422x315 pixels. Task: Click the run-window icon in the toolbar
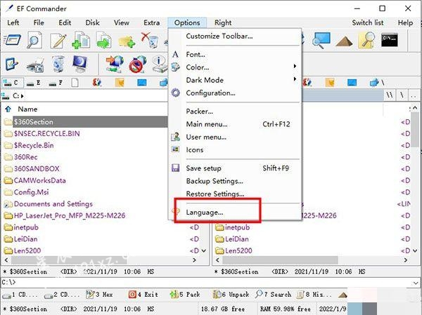[x=13, y=40]
